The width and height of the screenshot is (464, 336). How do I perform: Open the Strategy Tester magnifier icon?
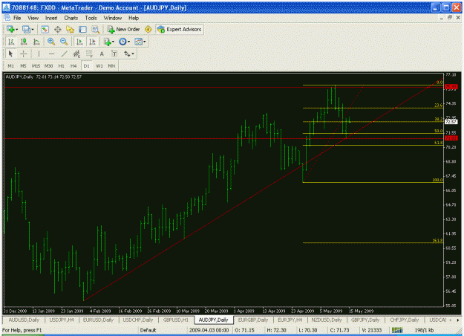(95, 29)
